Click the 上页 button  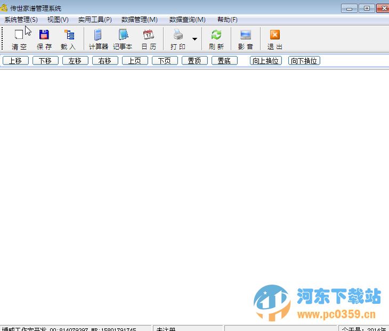coord(135,61)
